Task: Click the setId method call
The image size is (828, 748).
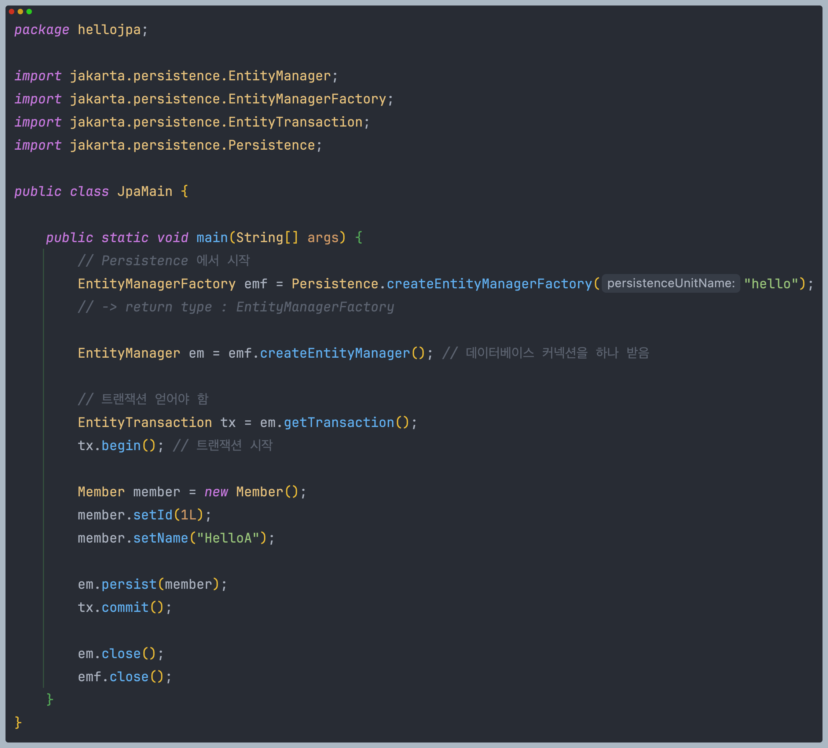Action: tap(153, 515)
